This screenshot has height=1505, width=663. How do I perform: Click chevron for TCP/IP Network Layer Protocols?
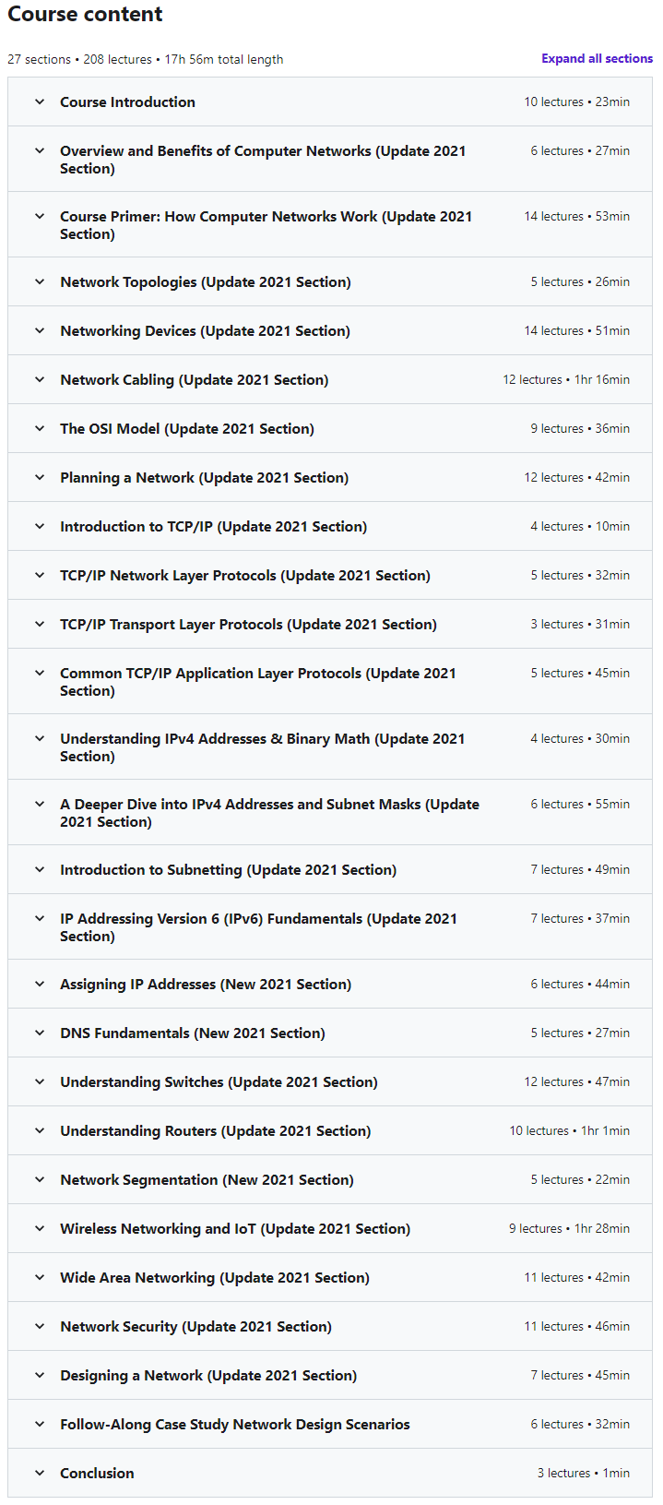click(x=40, y=576)
